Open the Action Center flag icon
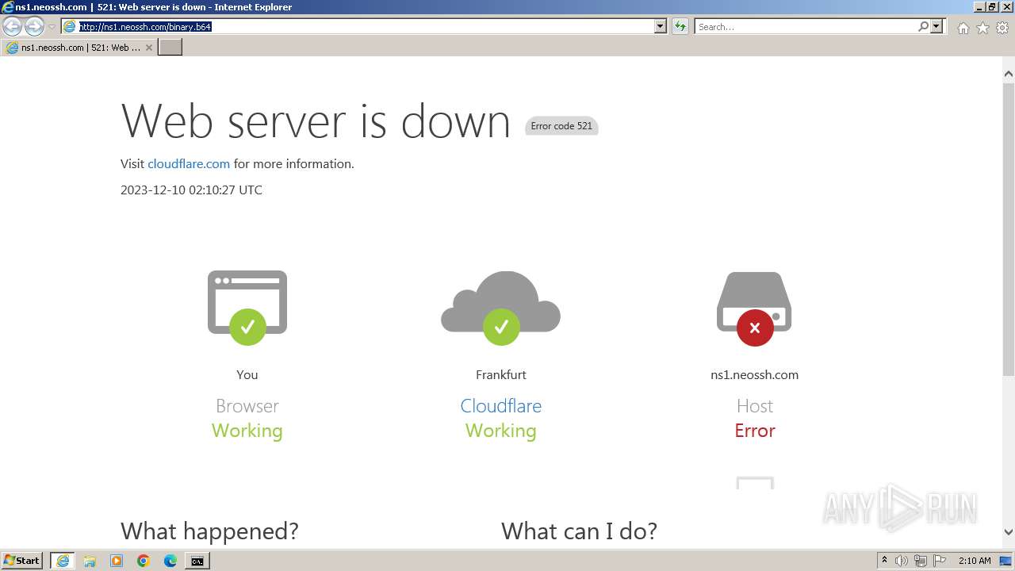Image resolution: width=1015 pixels, height=571 pixels. [x=940, y=561]
